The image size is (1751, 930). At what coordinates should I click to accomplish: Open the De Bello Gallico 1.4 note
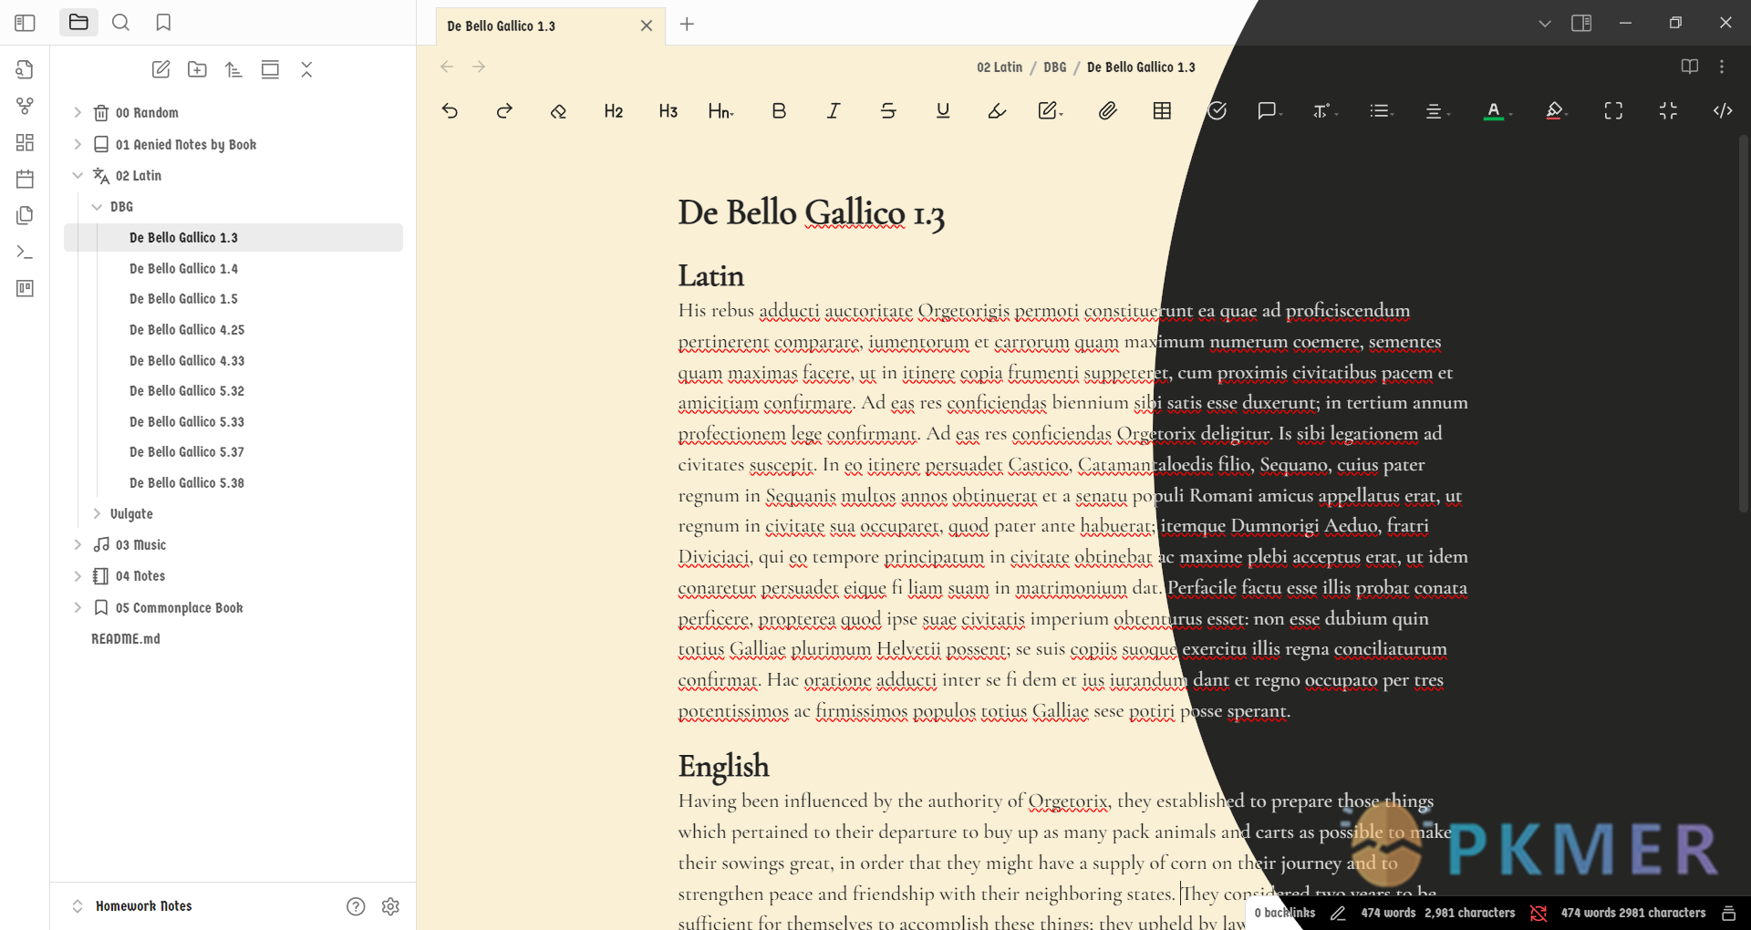click(x=183, y=269)
